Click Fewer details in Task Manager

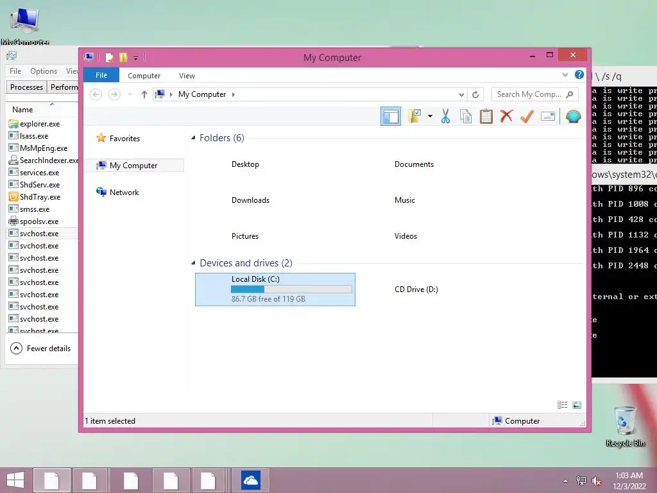coord(40,349)
